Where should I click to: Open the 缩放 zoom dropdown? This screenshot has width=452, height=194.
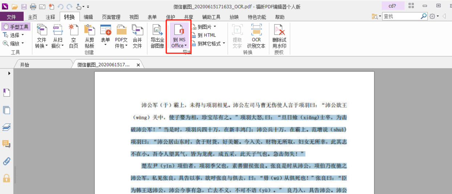coord(13,44)
